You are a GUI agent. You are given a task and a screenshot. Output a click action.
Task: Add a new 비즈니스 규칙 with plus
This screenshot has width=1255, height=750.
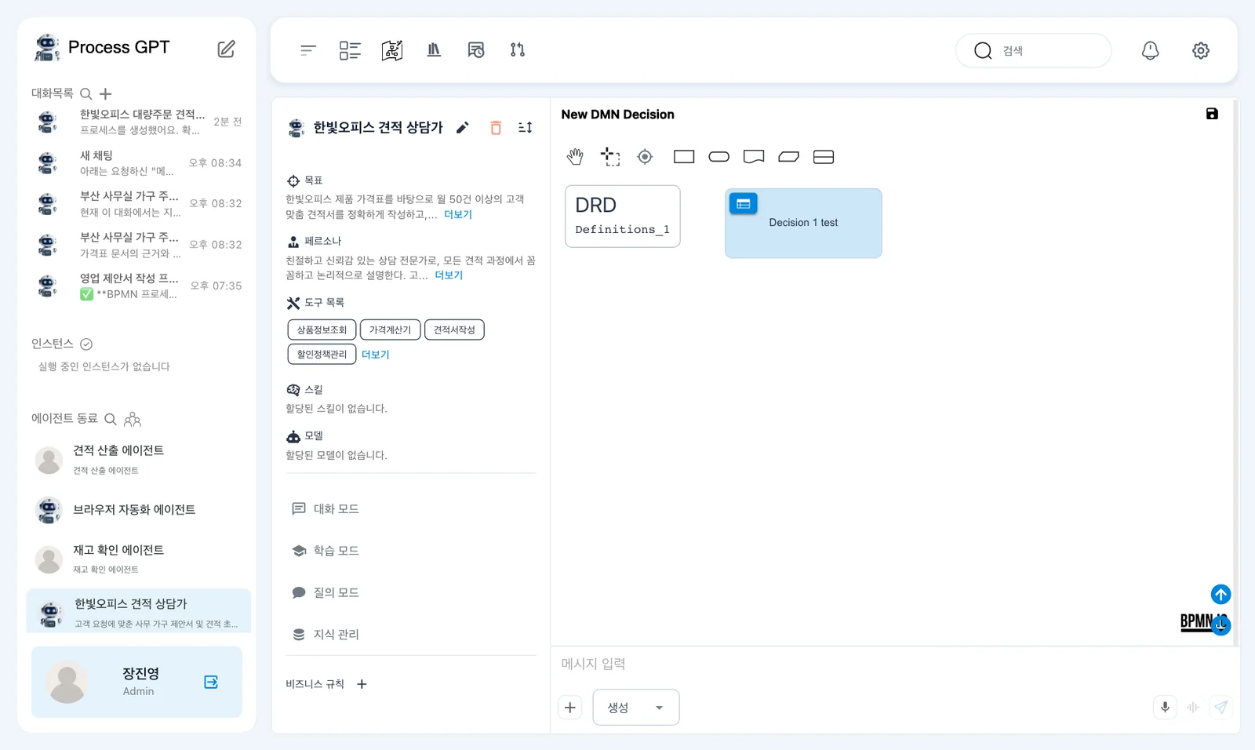pyautogui.click(x=362, y=684)
